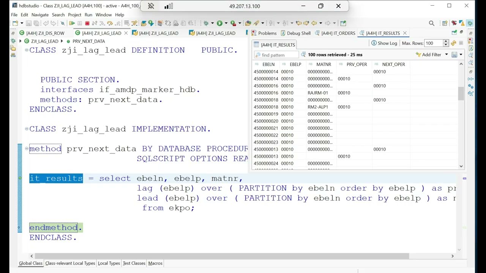Screen dimensions: 486x273
Task: Select the Debug perspective icon
Action: (x=470, y=23)
